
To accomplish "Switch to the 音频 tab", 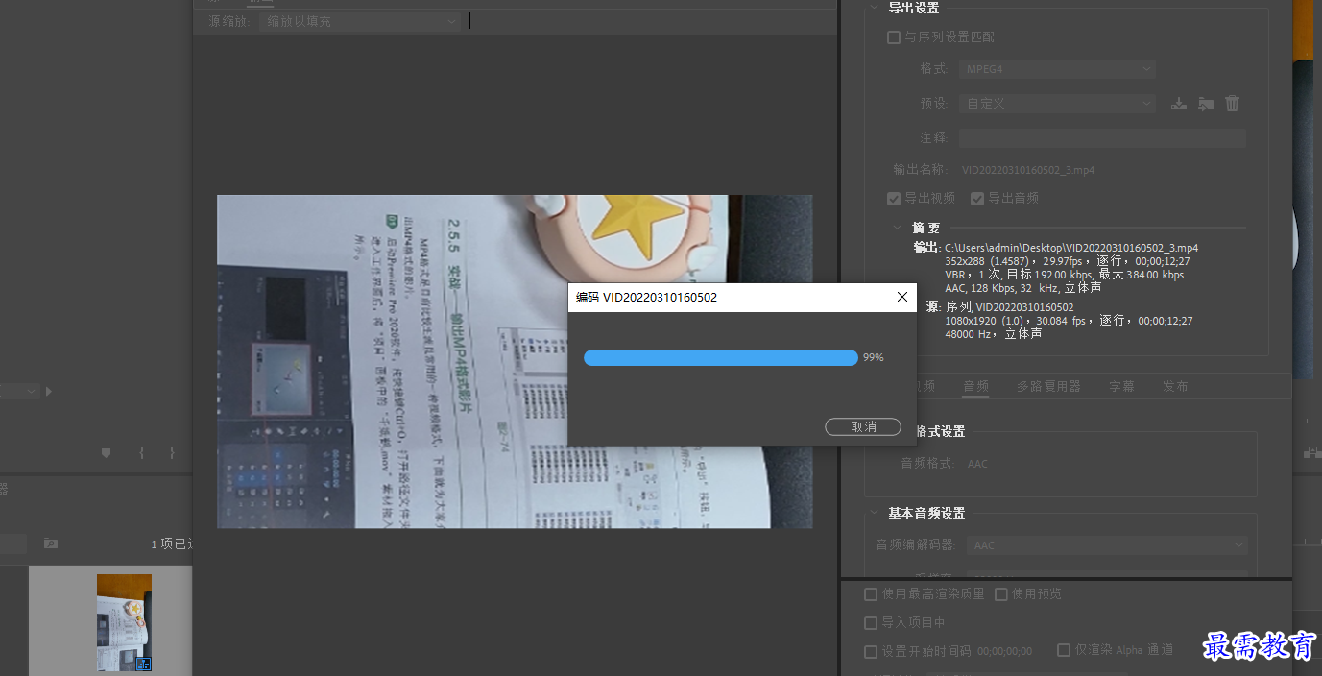I will [976, 386].
